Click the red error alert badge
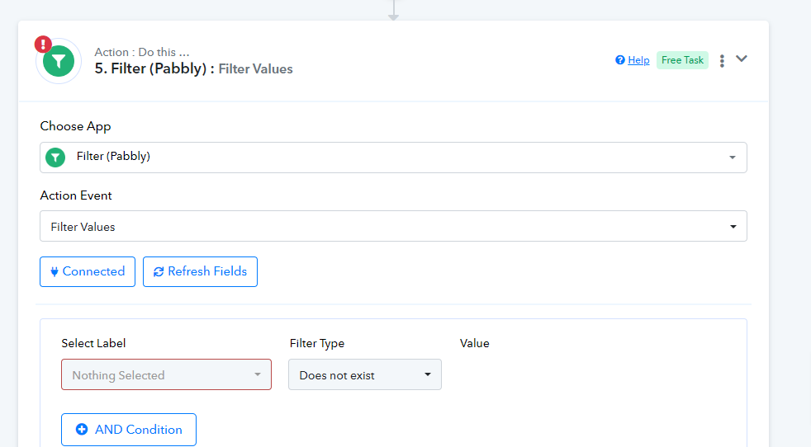This screenshot has width=811, height=447. pyautogui.click(x=43, y=45)
